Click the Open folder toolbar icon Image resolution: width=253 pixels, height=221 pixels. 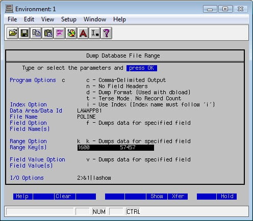(13, 33)
